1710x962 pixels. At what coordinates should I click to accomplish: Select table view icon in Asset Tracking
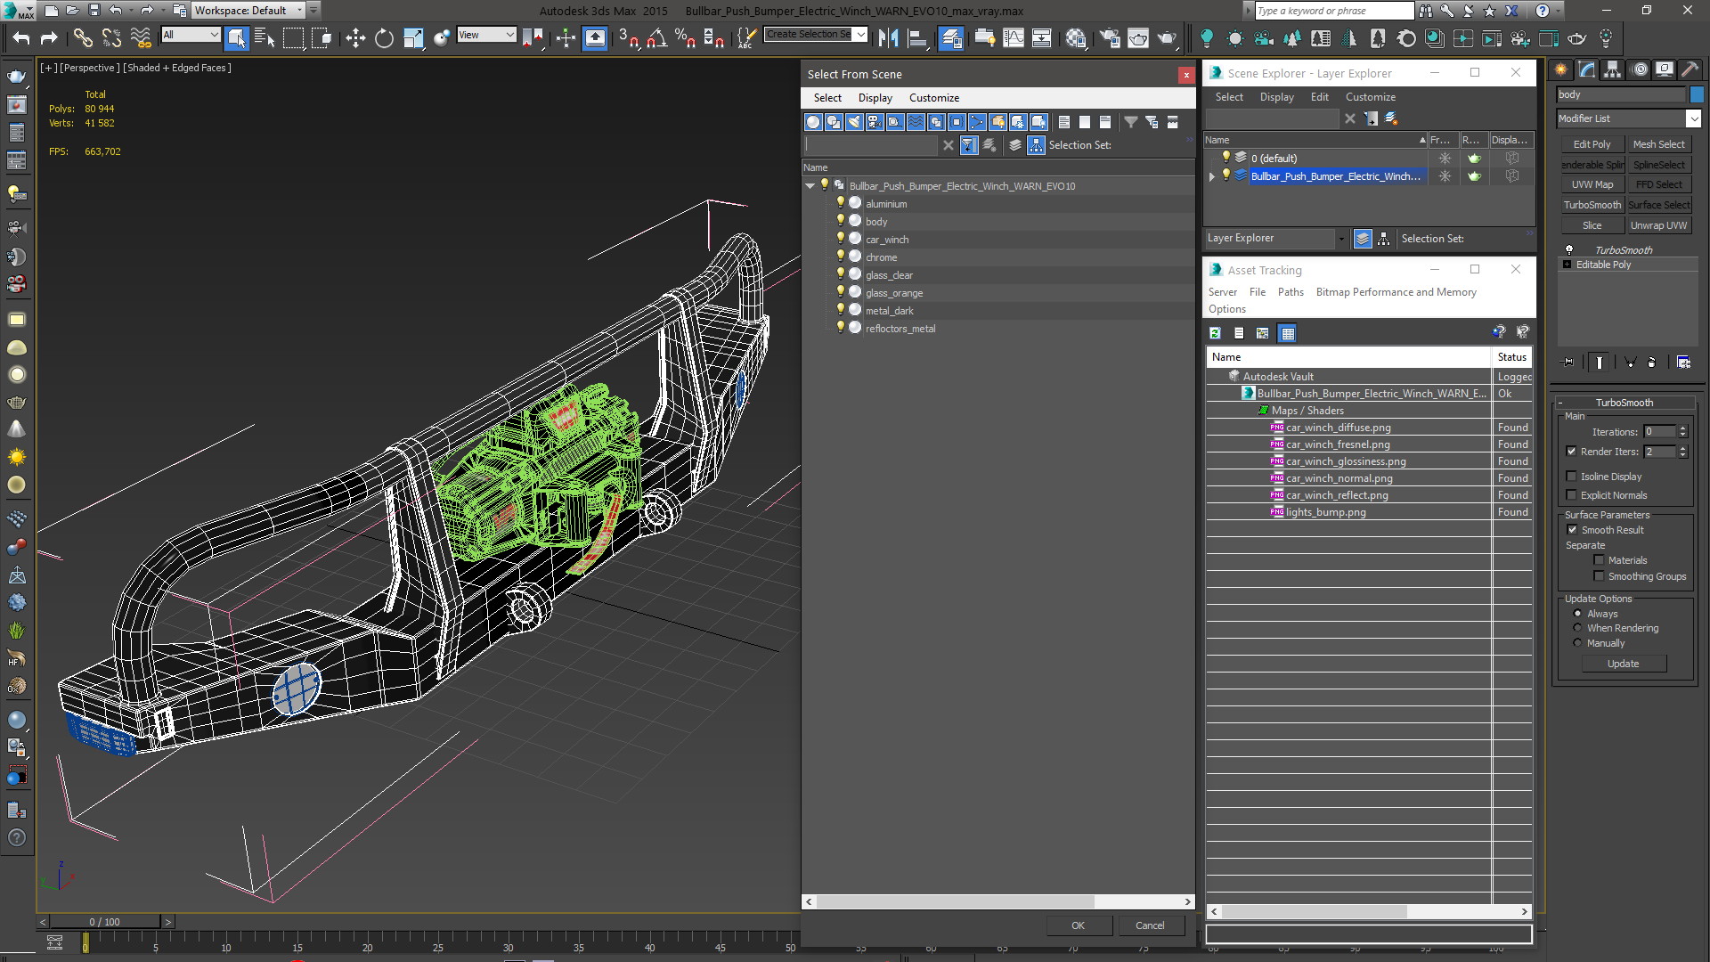click(x=1287, y=333)
